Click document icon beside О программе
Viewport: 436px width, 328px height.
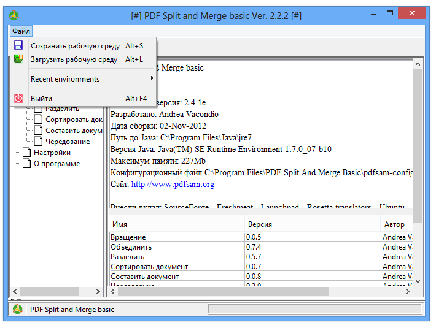[26, 164]
